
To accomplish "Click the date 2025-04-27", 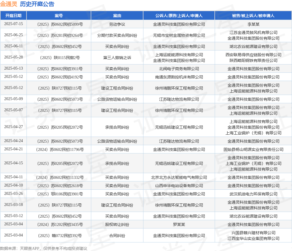I will point(13,127).
